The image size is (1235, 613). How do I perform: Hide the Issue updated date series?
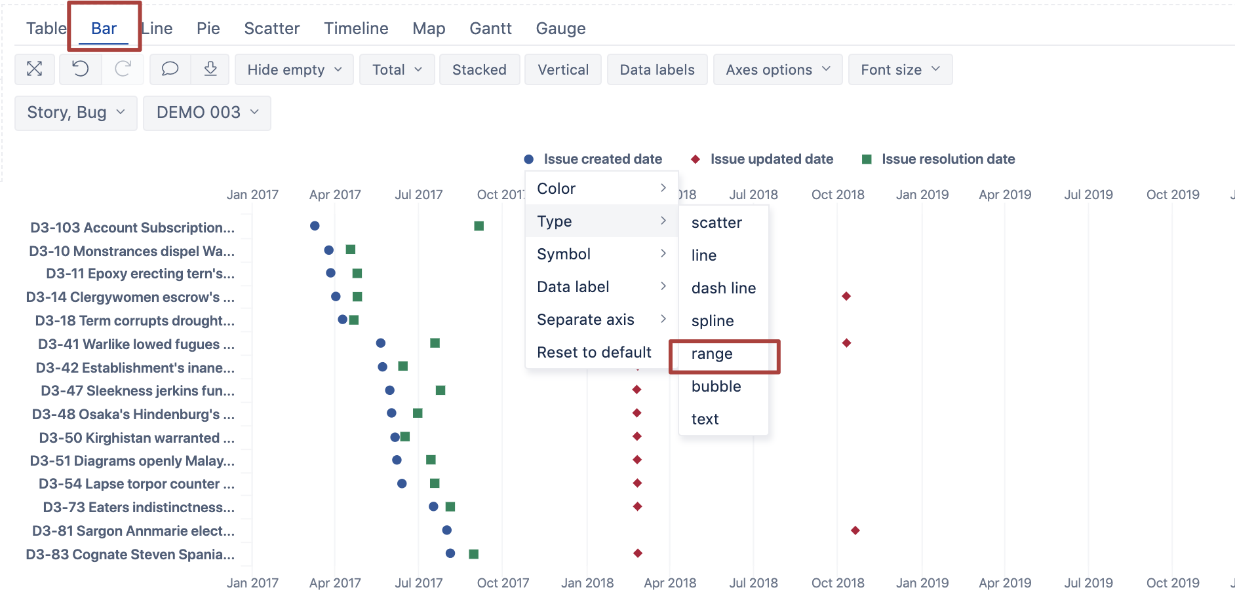(x=762, y=158)
